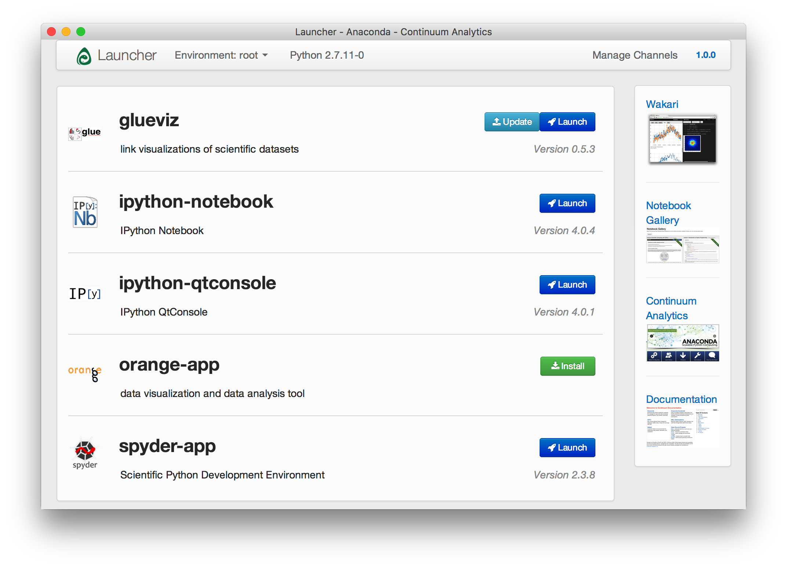787x568 pixels.
Task: Click the ipython-qtconsole IP[y] icon
Action: pyautogui.click(x=85, y=294)
